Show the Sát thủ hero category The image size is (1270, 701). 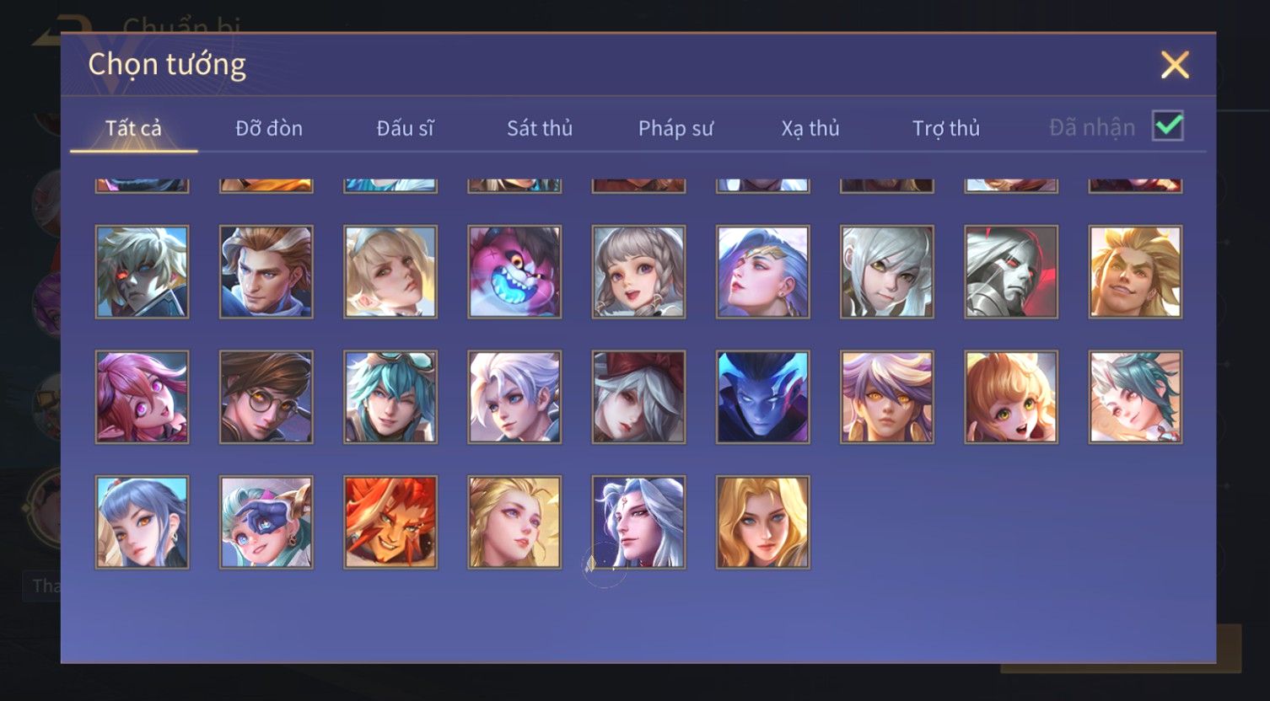click(x=540, y=128)
